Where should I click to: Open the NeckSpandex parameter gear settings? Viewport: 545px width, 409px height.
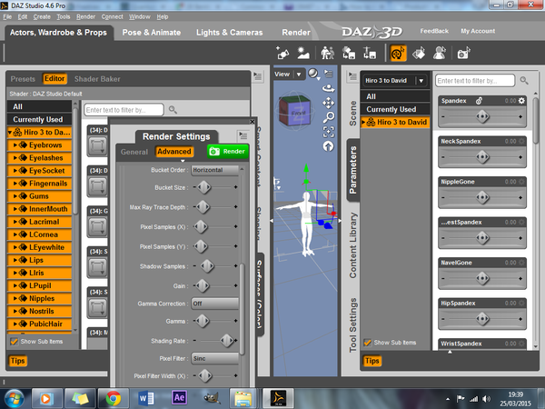(x=521, y=141)
